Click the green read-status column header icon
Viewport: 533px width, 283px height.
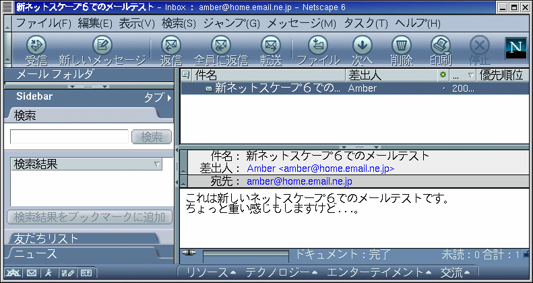coord(443,75)
